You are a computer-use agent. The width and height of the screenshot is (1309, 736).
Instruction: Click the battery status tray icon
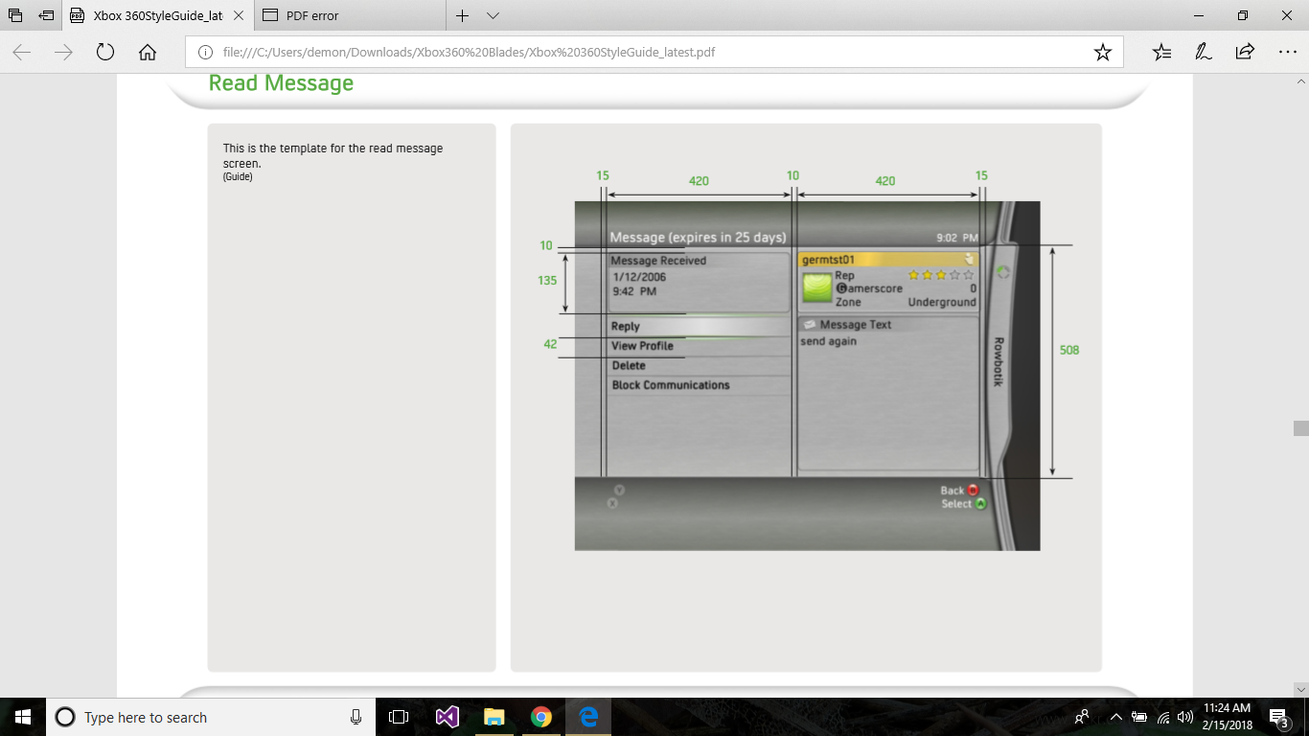(x=1139, y=717)
